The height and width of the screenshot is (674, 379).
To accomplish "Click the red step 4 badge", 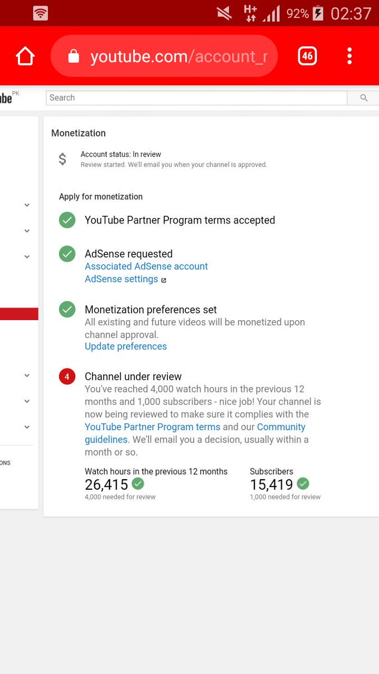I will coord(67,376).
